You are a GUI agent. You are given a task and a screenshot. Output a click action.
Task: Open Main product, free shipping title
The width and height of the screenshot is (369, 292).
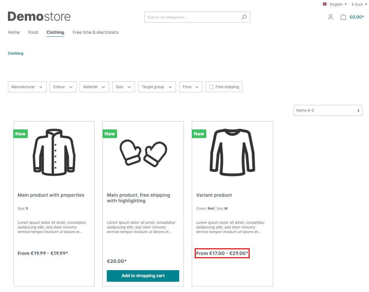(x=138, y=198)
